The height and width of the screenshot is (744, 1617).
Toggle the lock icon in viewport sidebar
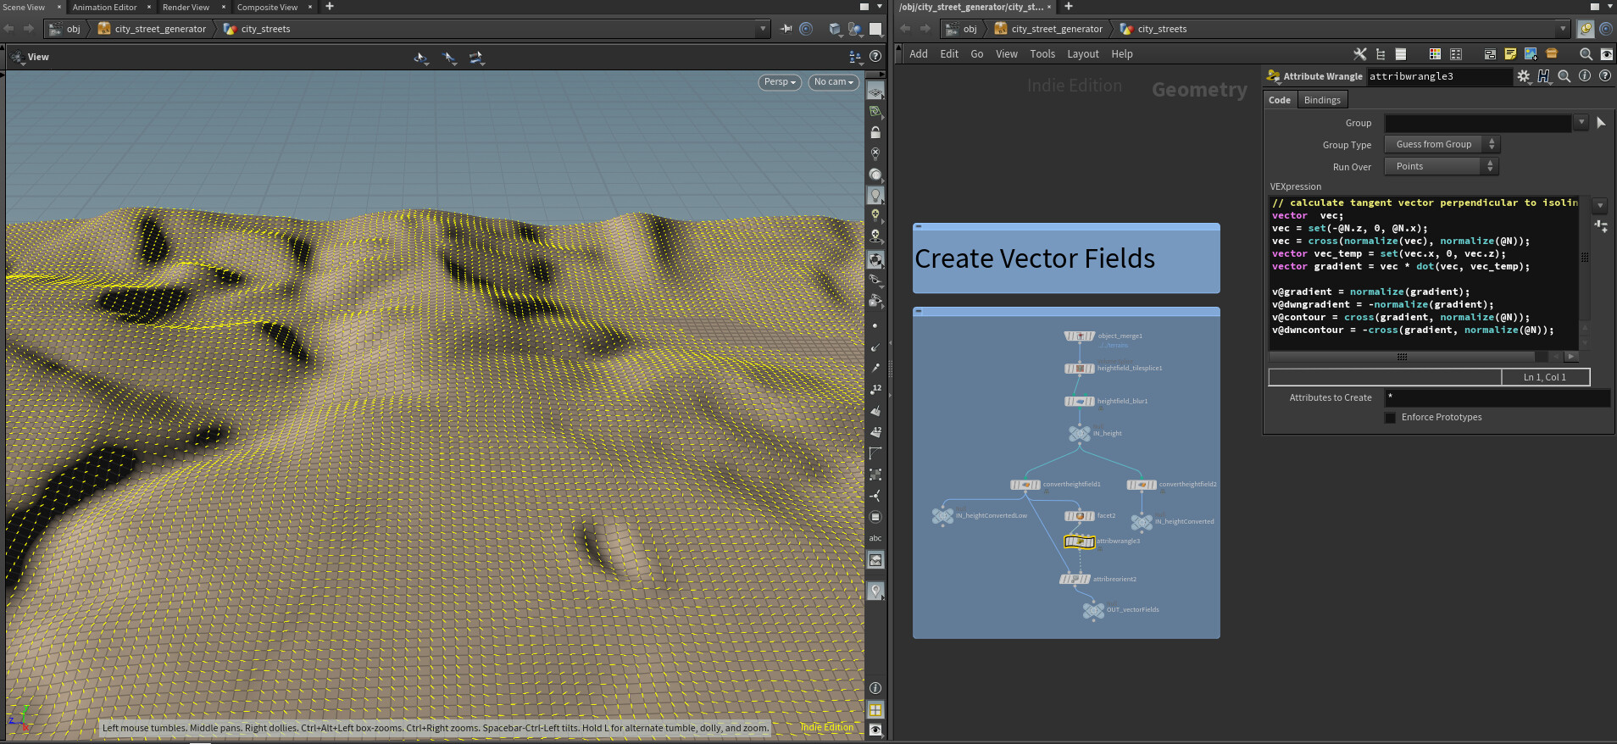coord(875,133)
